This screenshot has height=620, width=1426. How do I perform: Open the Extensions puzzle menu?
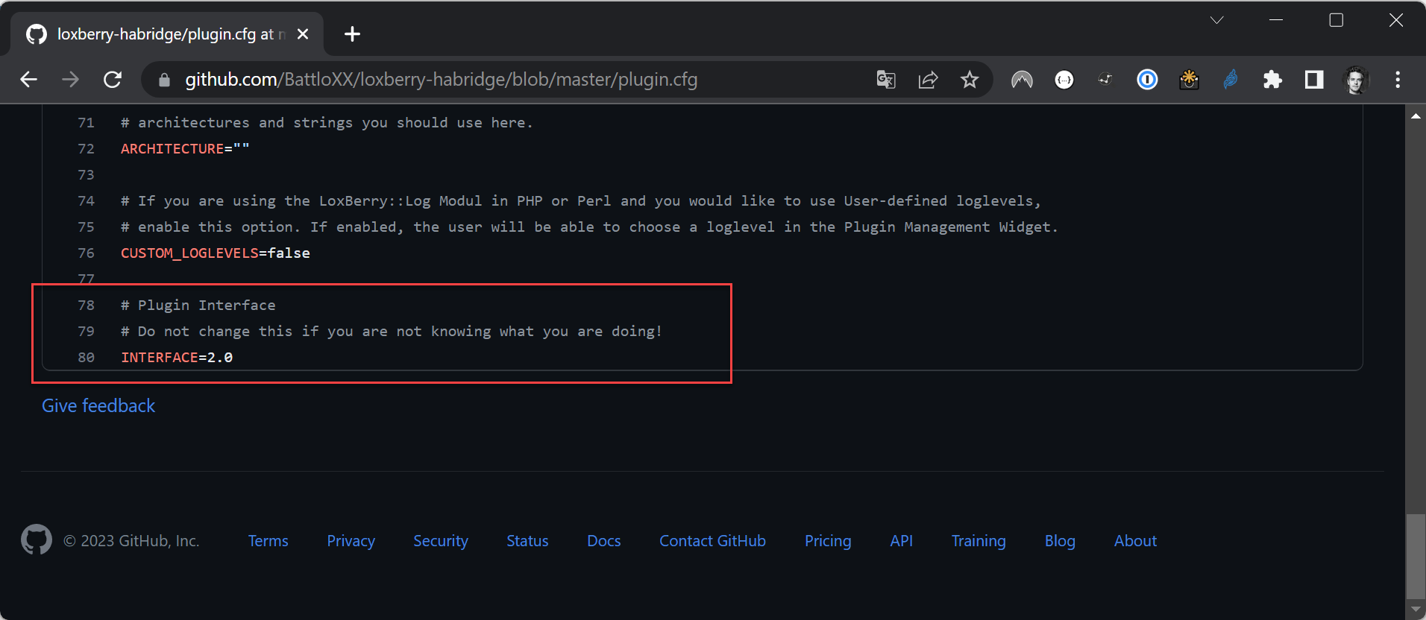point(1272,80)
